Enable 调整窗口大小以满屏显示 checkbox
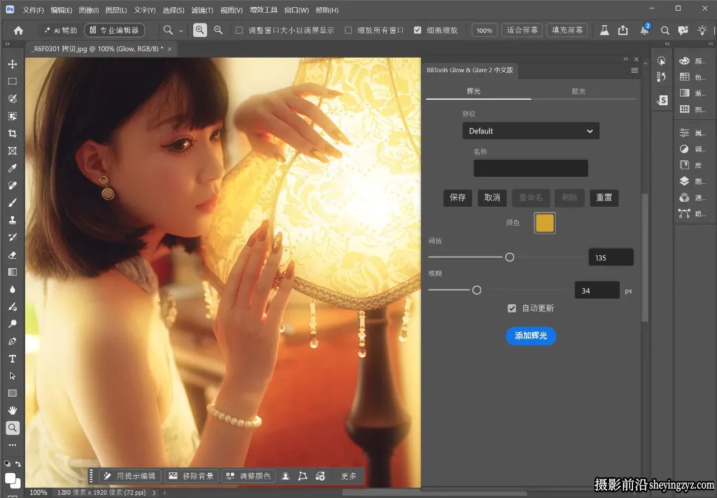This screenshot has height=498, width=717. [x=240, y=30]
